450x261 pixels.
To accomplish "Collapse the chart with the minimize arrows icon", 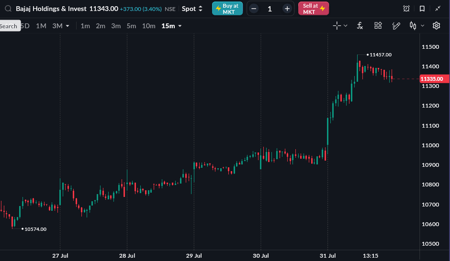I will click(x=438, y=9).
